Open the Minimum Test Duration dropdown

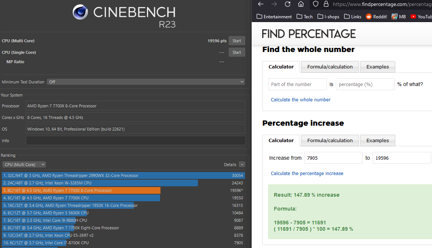click(x=146, y=82)
